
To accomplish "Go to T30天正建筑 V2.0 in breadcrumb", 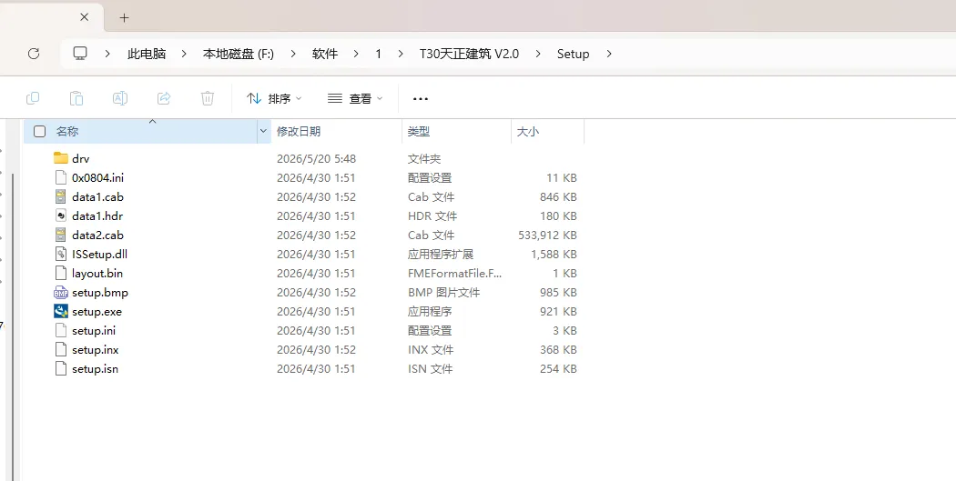I will [469, 54].
